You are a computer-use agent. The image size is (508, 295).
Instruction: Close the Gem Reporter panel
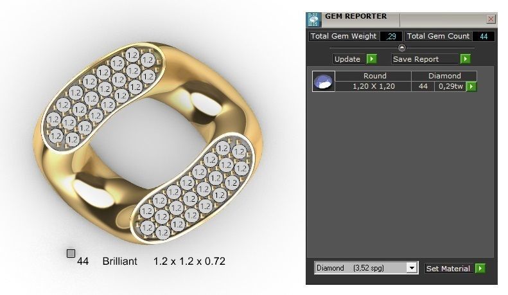(x=491, y=19)
